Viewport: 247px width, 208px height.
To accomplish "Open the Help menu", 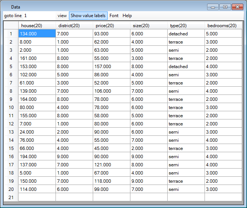I will 127,16.
